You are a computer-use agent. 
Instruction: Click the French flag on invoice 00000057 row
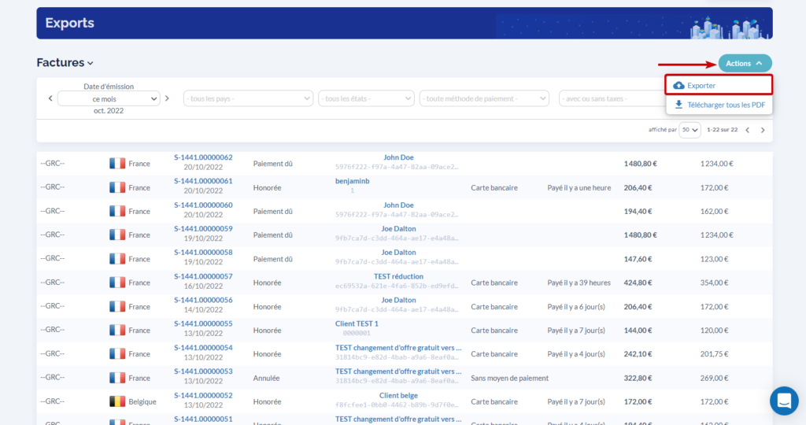pyautogui.click(x=117, y=282)
